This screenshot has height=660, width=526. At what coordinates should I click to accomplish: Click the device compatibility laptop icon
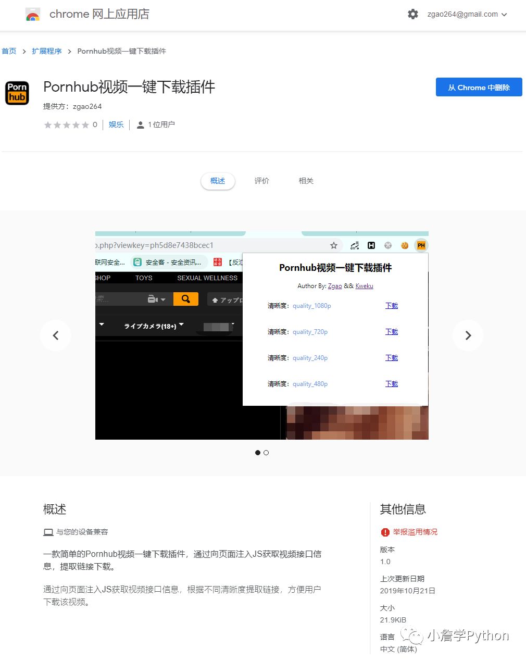(x=48, y=532)
